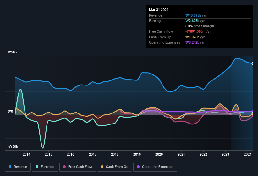Toggle the Revenue series legend button
This screenshot has height=176, width=258.
18,167
